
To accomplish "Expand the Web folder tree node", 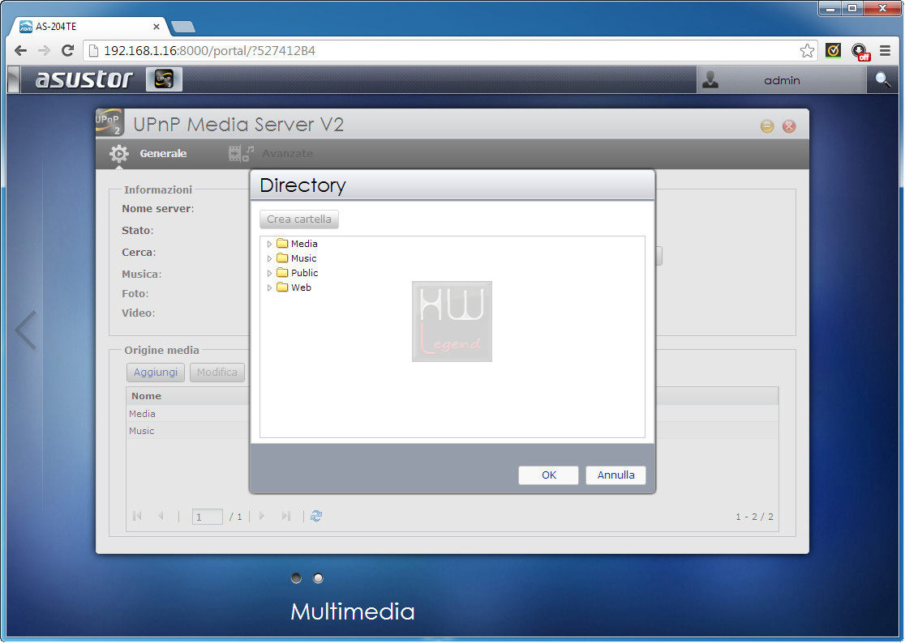I will pos(269,287).
